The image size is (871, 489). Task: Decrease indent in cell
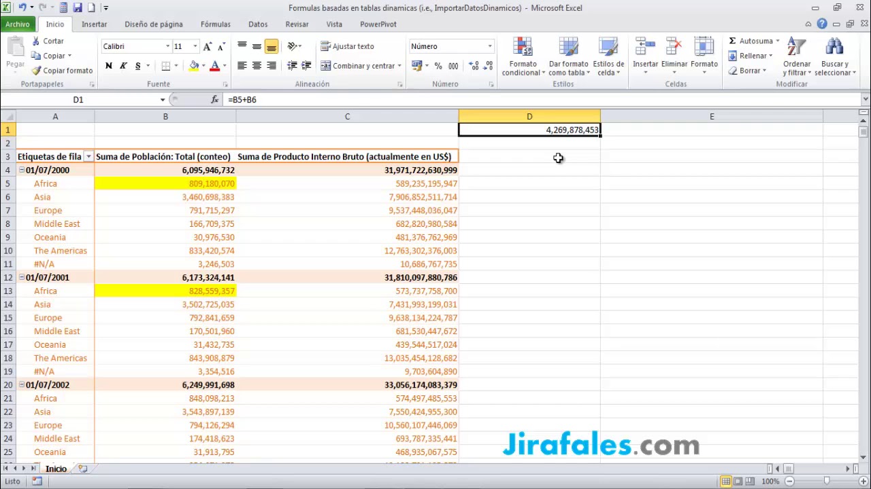click(x=292, y=66)
